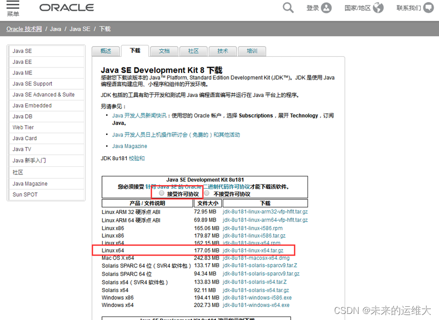Click the Windows x64 product row label
The height and width of the screenshot is (320, 439).
(x=118, y=305)
